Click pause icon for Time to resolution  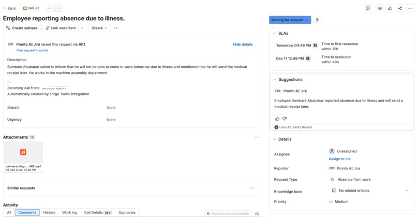pos(308,59)
